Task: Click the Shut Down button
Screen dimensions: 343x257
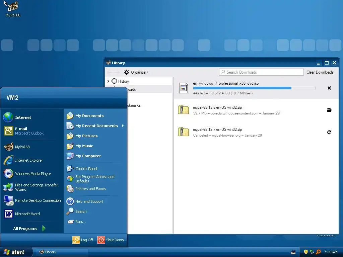Action: [x=111, y=240]
